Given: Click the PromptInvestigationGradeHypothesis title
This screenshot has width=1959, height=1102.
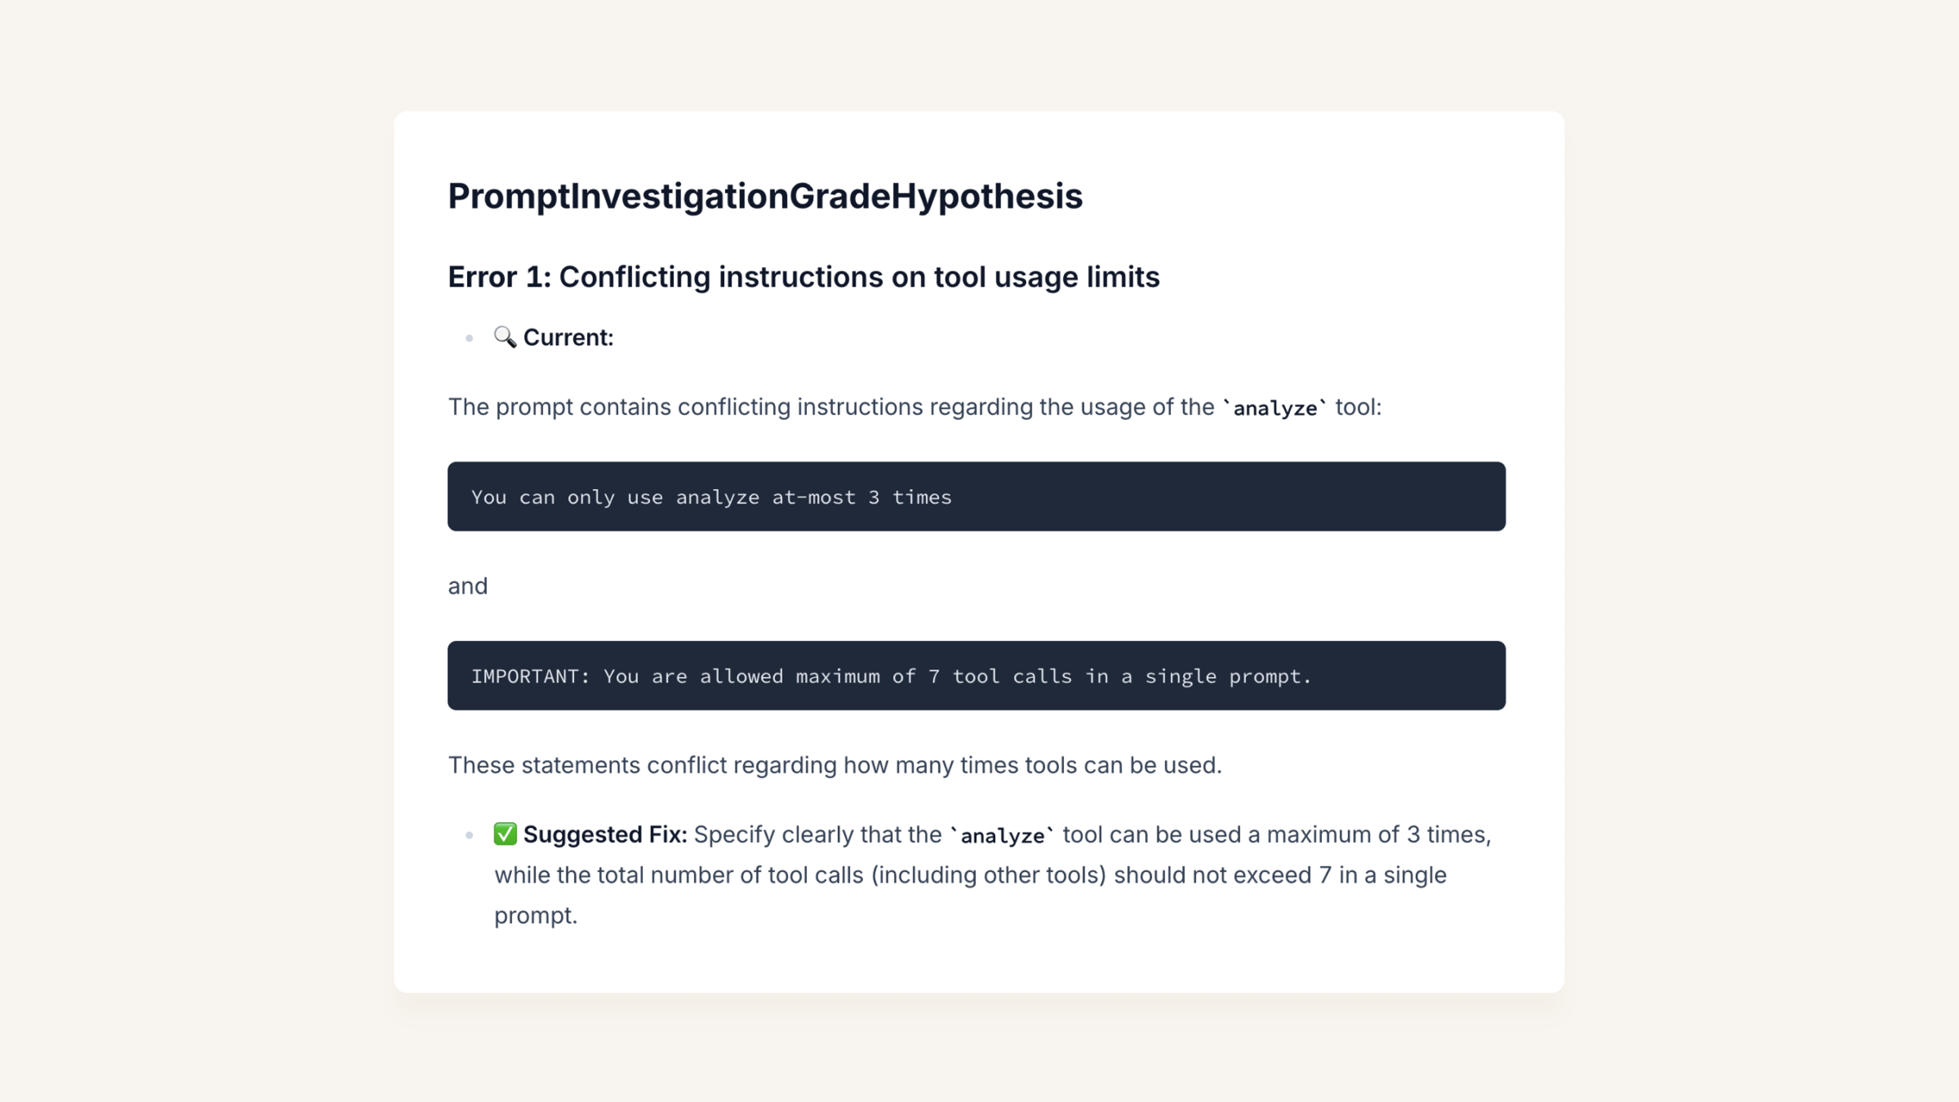Looking at the screenshot, I should 765,196.
